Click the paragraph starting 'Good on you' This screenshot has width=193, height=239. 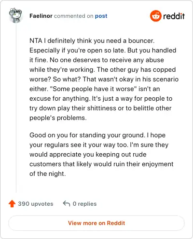101,154
